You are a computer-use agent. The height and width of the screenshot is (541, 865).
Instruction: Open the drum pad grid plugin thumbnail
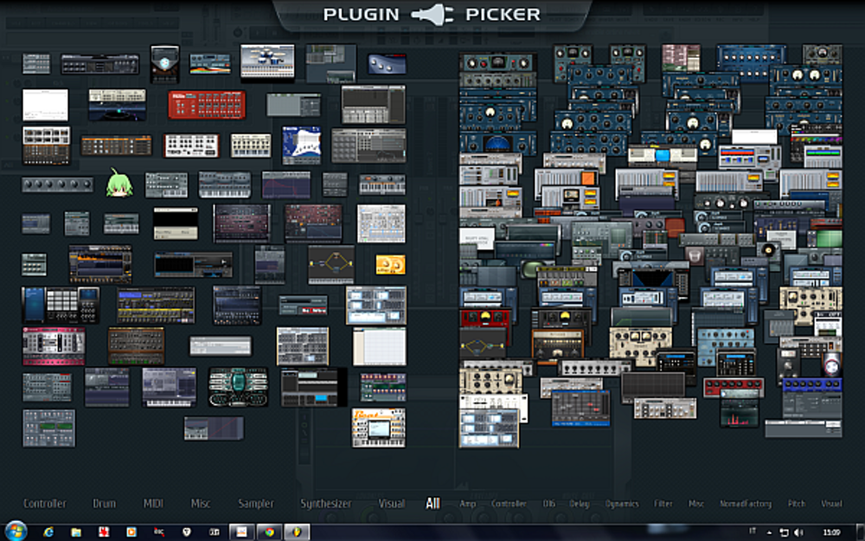(x=61, y=305)
